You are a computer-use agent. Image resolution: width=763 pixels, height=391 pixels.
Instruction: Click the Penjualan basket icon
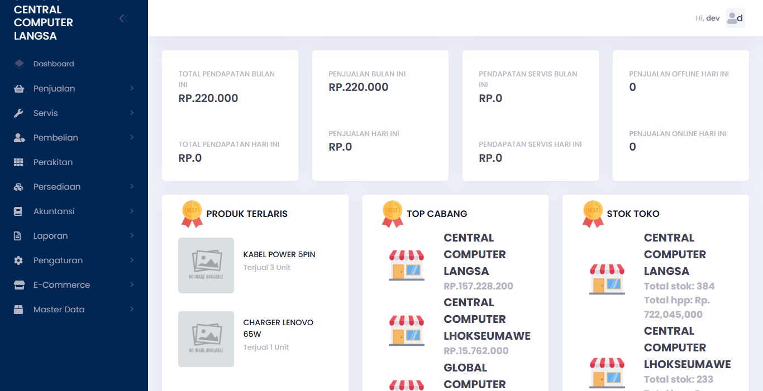19,89
